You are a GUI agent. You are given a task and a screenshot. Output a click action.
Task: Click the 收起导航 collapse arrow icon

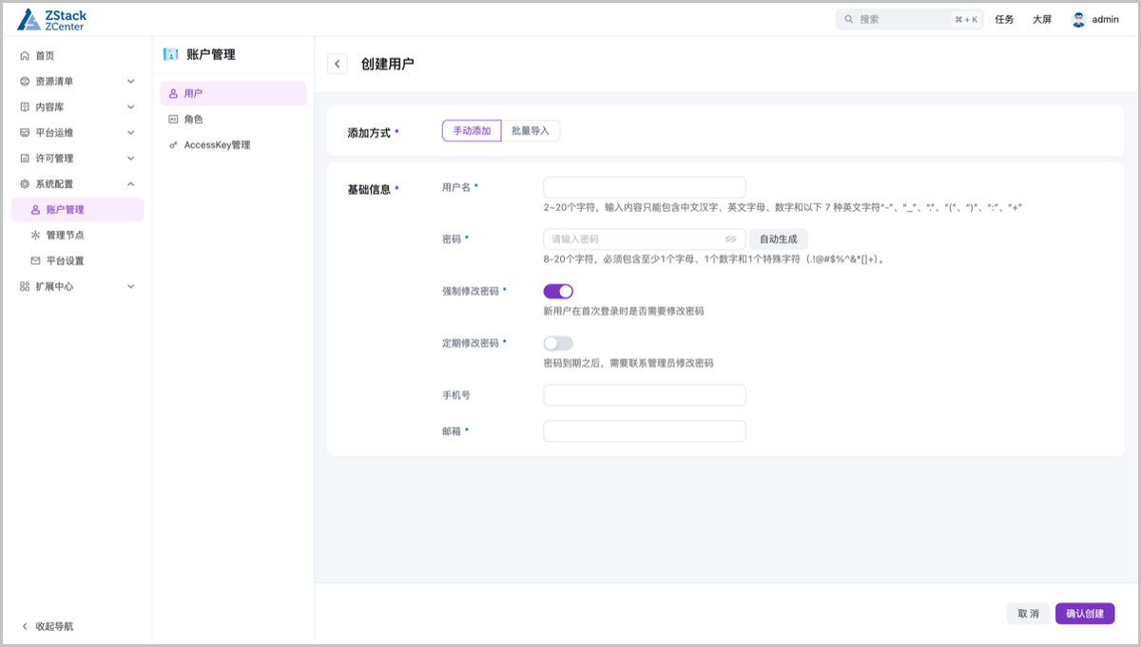coord(25,627)
